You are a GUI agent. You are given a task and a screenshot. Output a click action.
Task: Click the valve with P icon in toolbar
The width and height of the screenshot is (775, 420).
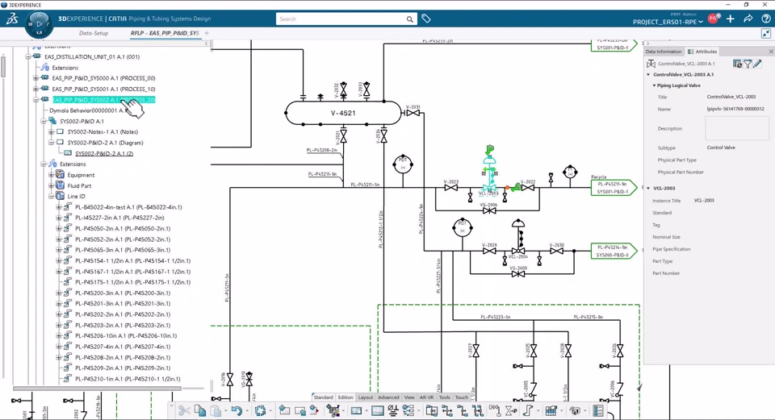click(x=511, y=410)
